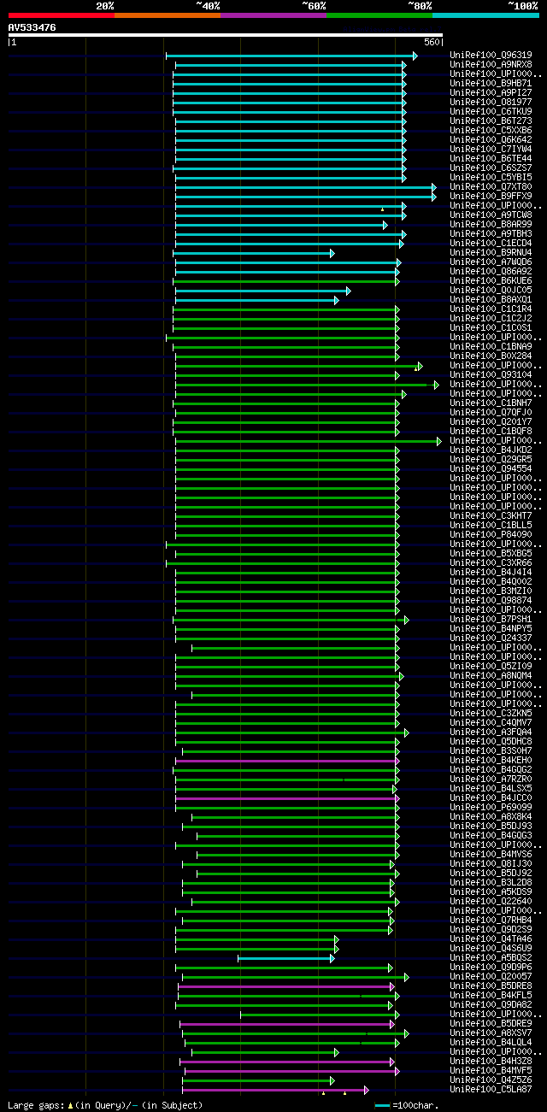Open hit UniRef100_O81977
Viewport: 547px width, 1112px height.
pyautogui.click(x=491, y=103)
